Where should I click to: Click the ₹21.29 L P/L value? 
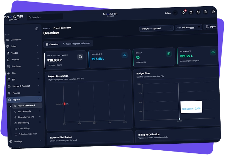click(186, 56)
